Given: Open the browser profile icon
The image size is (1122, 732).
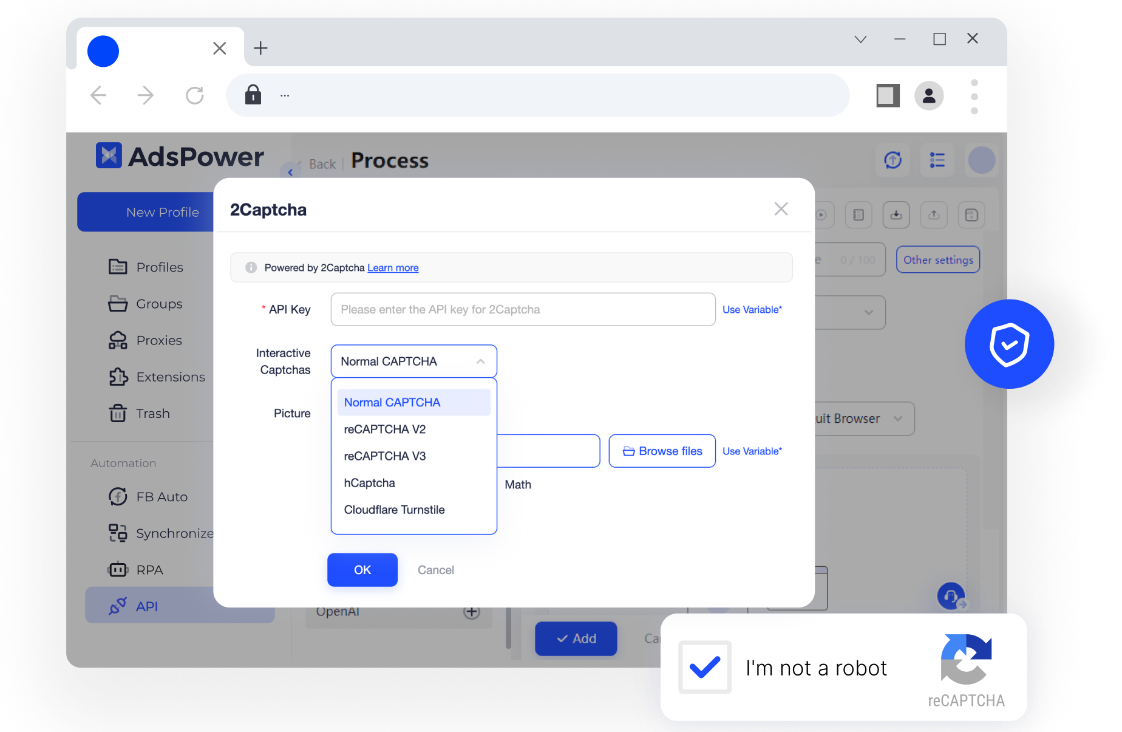Looking at the screenshot, I should point(929,95).
